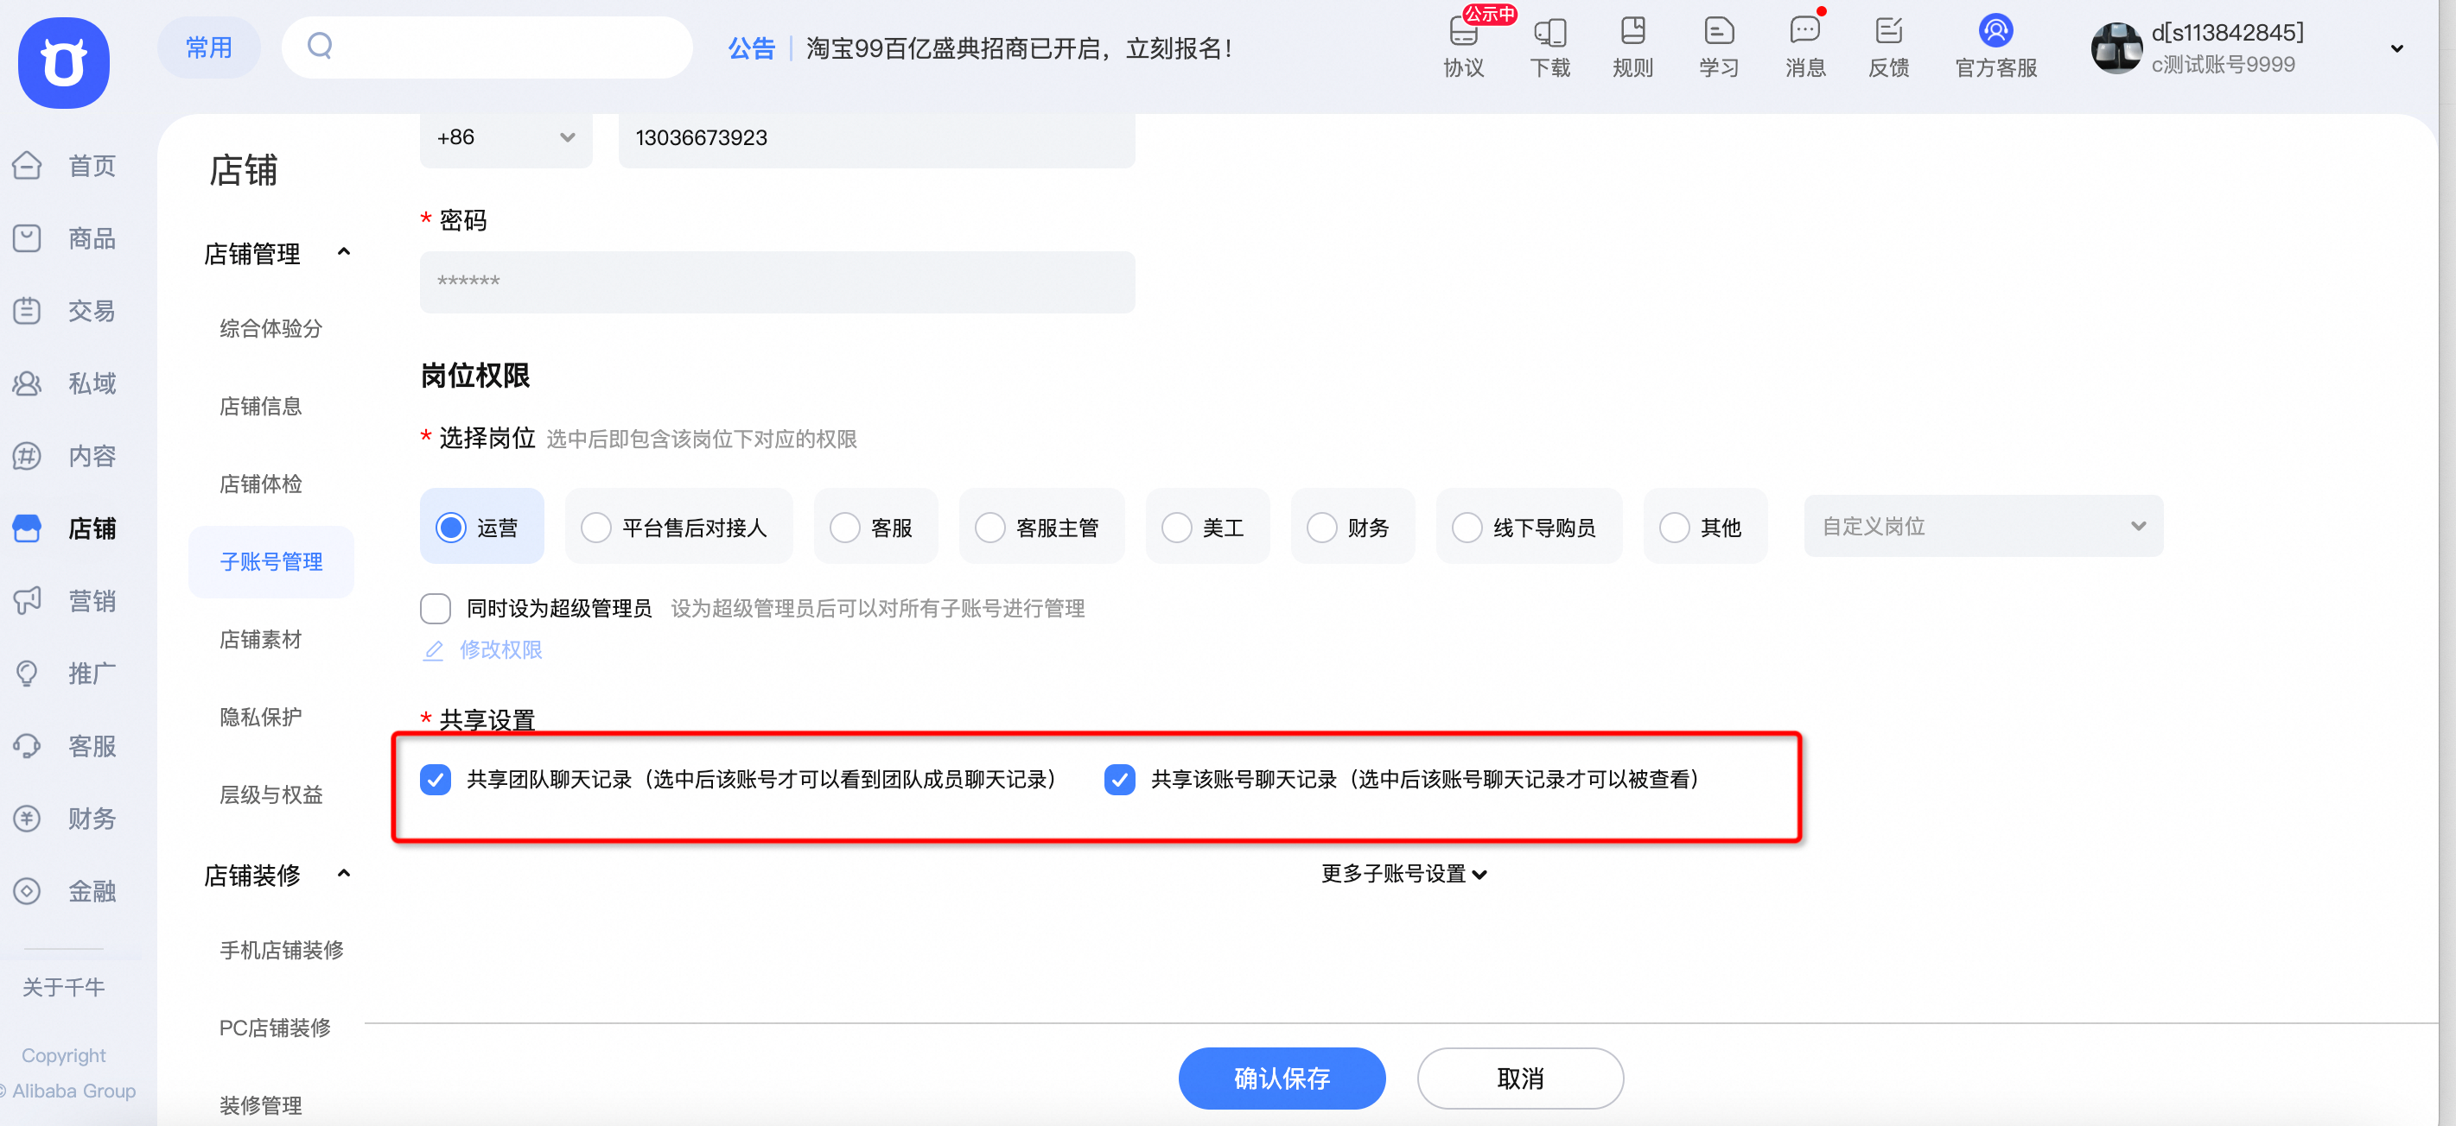This screenshot has width=2456, height=1126.
Task: Click the 密码 password input field
Action: coord(777,282)
